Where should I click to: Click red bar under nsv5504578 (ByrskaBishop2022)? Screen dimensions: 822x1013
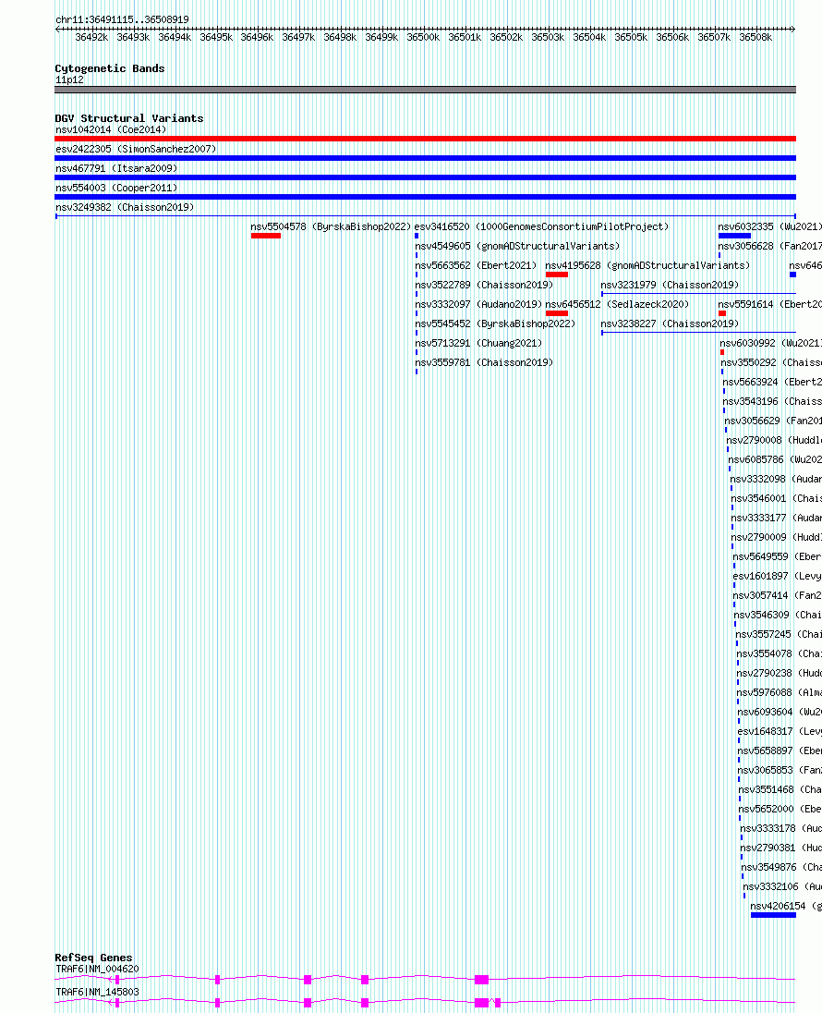click(x=266, y=236)
